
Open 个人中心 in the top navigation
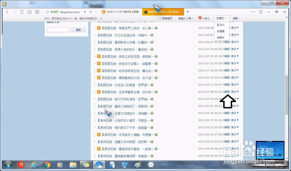(x=204, y=19)
